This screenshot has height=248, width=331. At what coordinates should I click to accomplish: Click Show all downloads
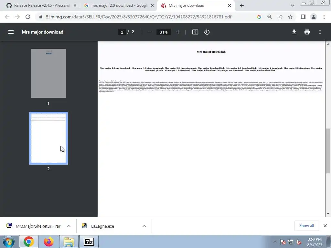[306, 226]
